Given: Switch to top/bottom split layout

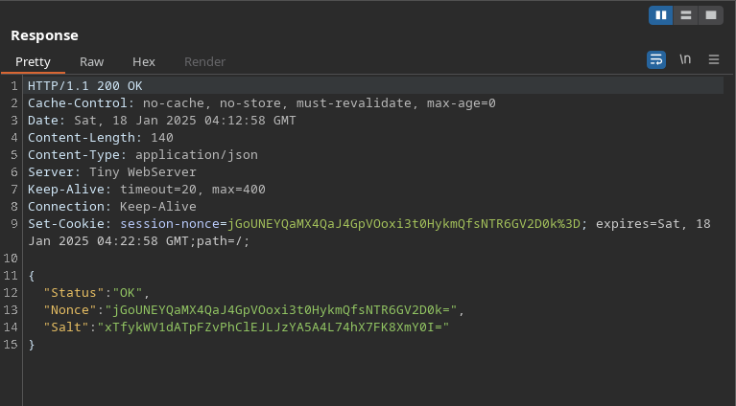Looking at the screenshot, I should pos(686,14).
